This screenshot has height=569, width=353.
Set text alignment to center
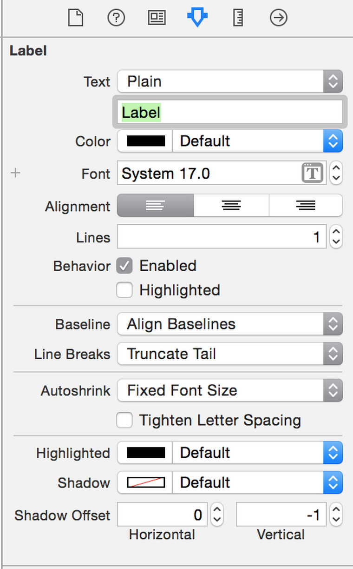[x=231, y=206]
